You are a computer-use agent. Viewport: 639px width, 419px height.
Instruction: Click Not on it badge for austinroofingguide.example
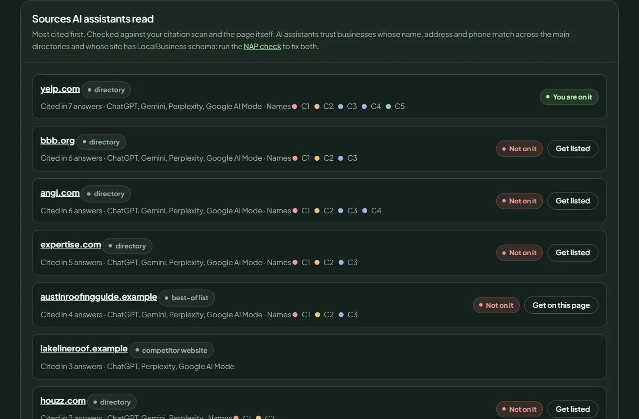496,305
